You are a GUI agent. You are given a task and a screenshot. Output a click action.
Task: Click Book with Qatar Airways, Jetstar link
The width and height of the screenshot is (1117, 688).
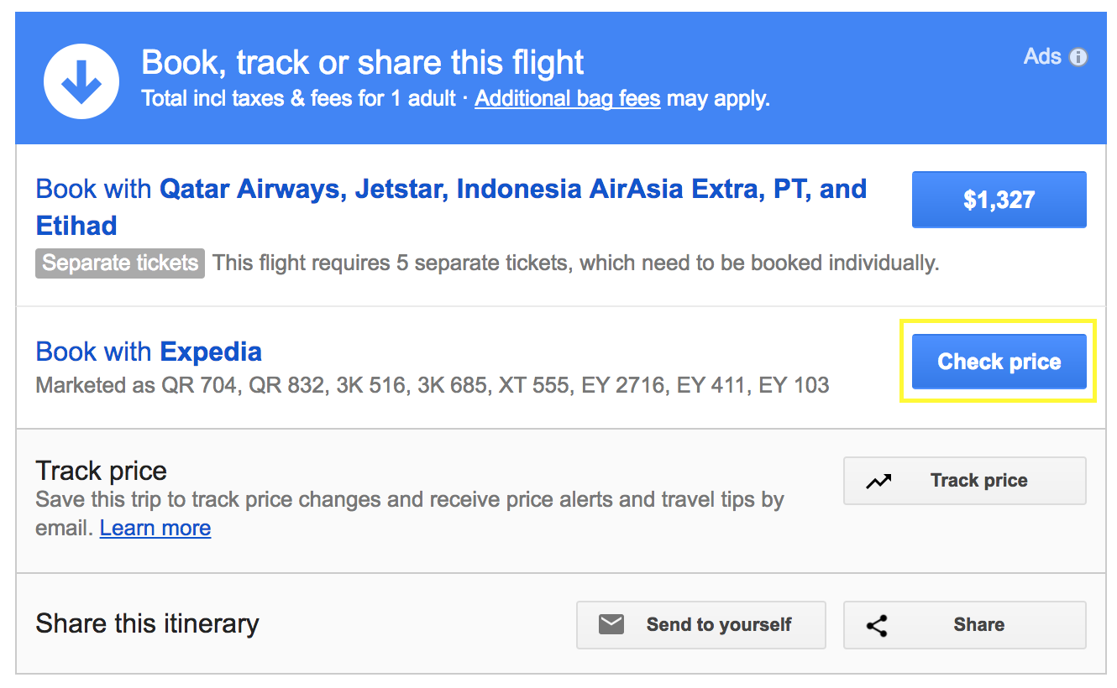click(x=451, y=206)
